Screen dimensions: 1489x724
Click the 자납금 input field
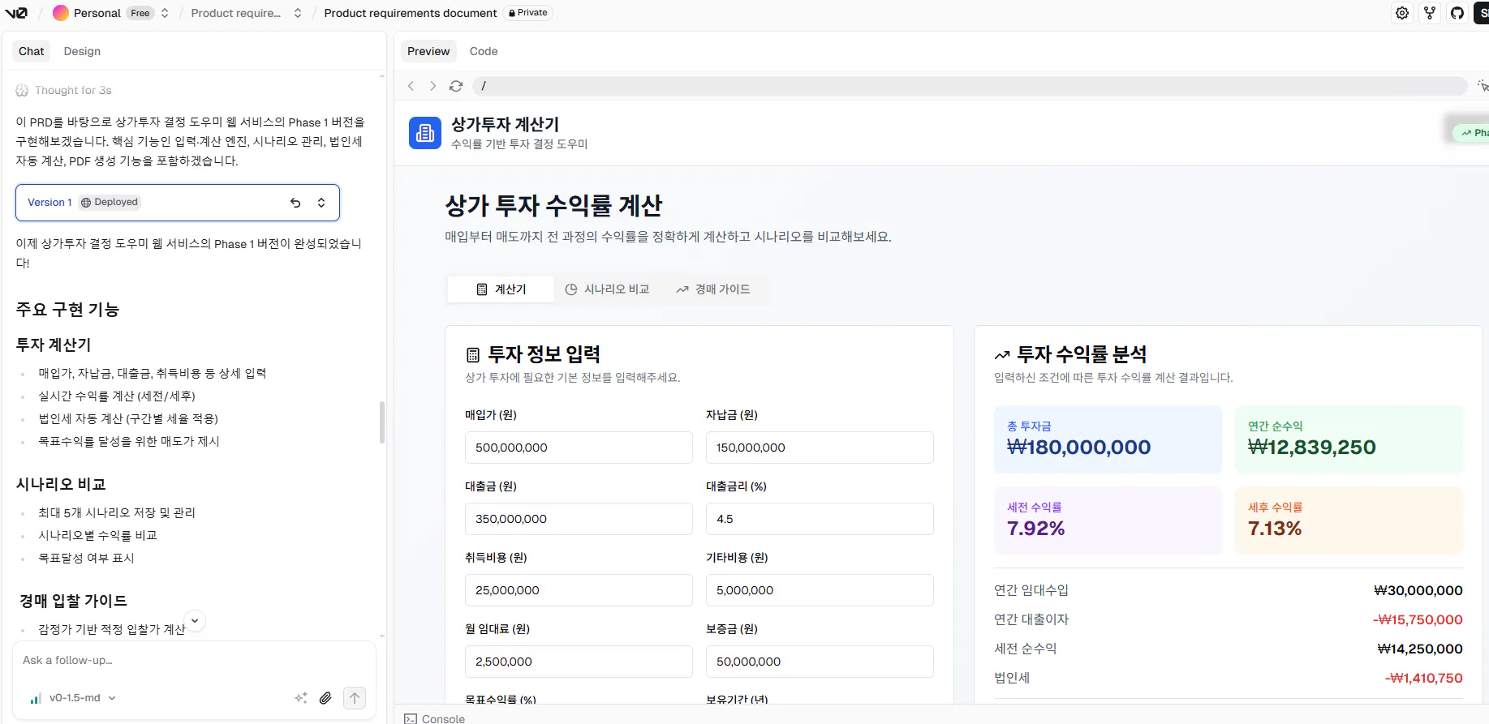point(820,448)
